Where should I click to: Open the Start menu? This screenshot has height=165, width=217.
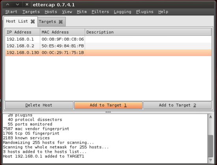coord(11,12)
